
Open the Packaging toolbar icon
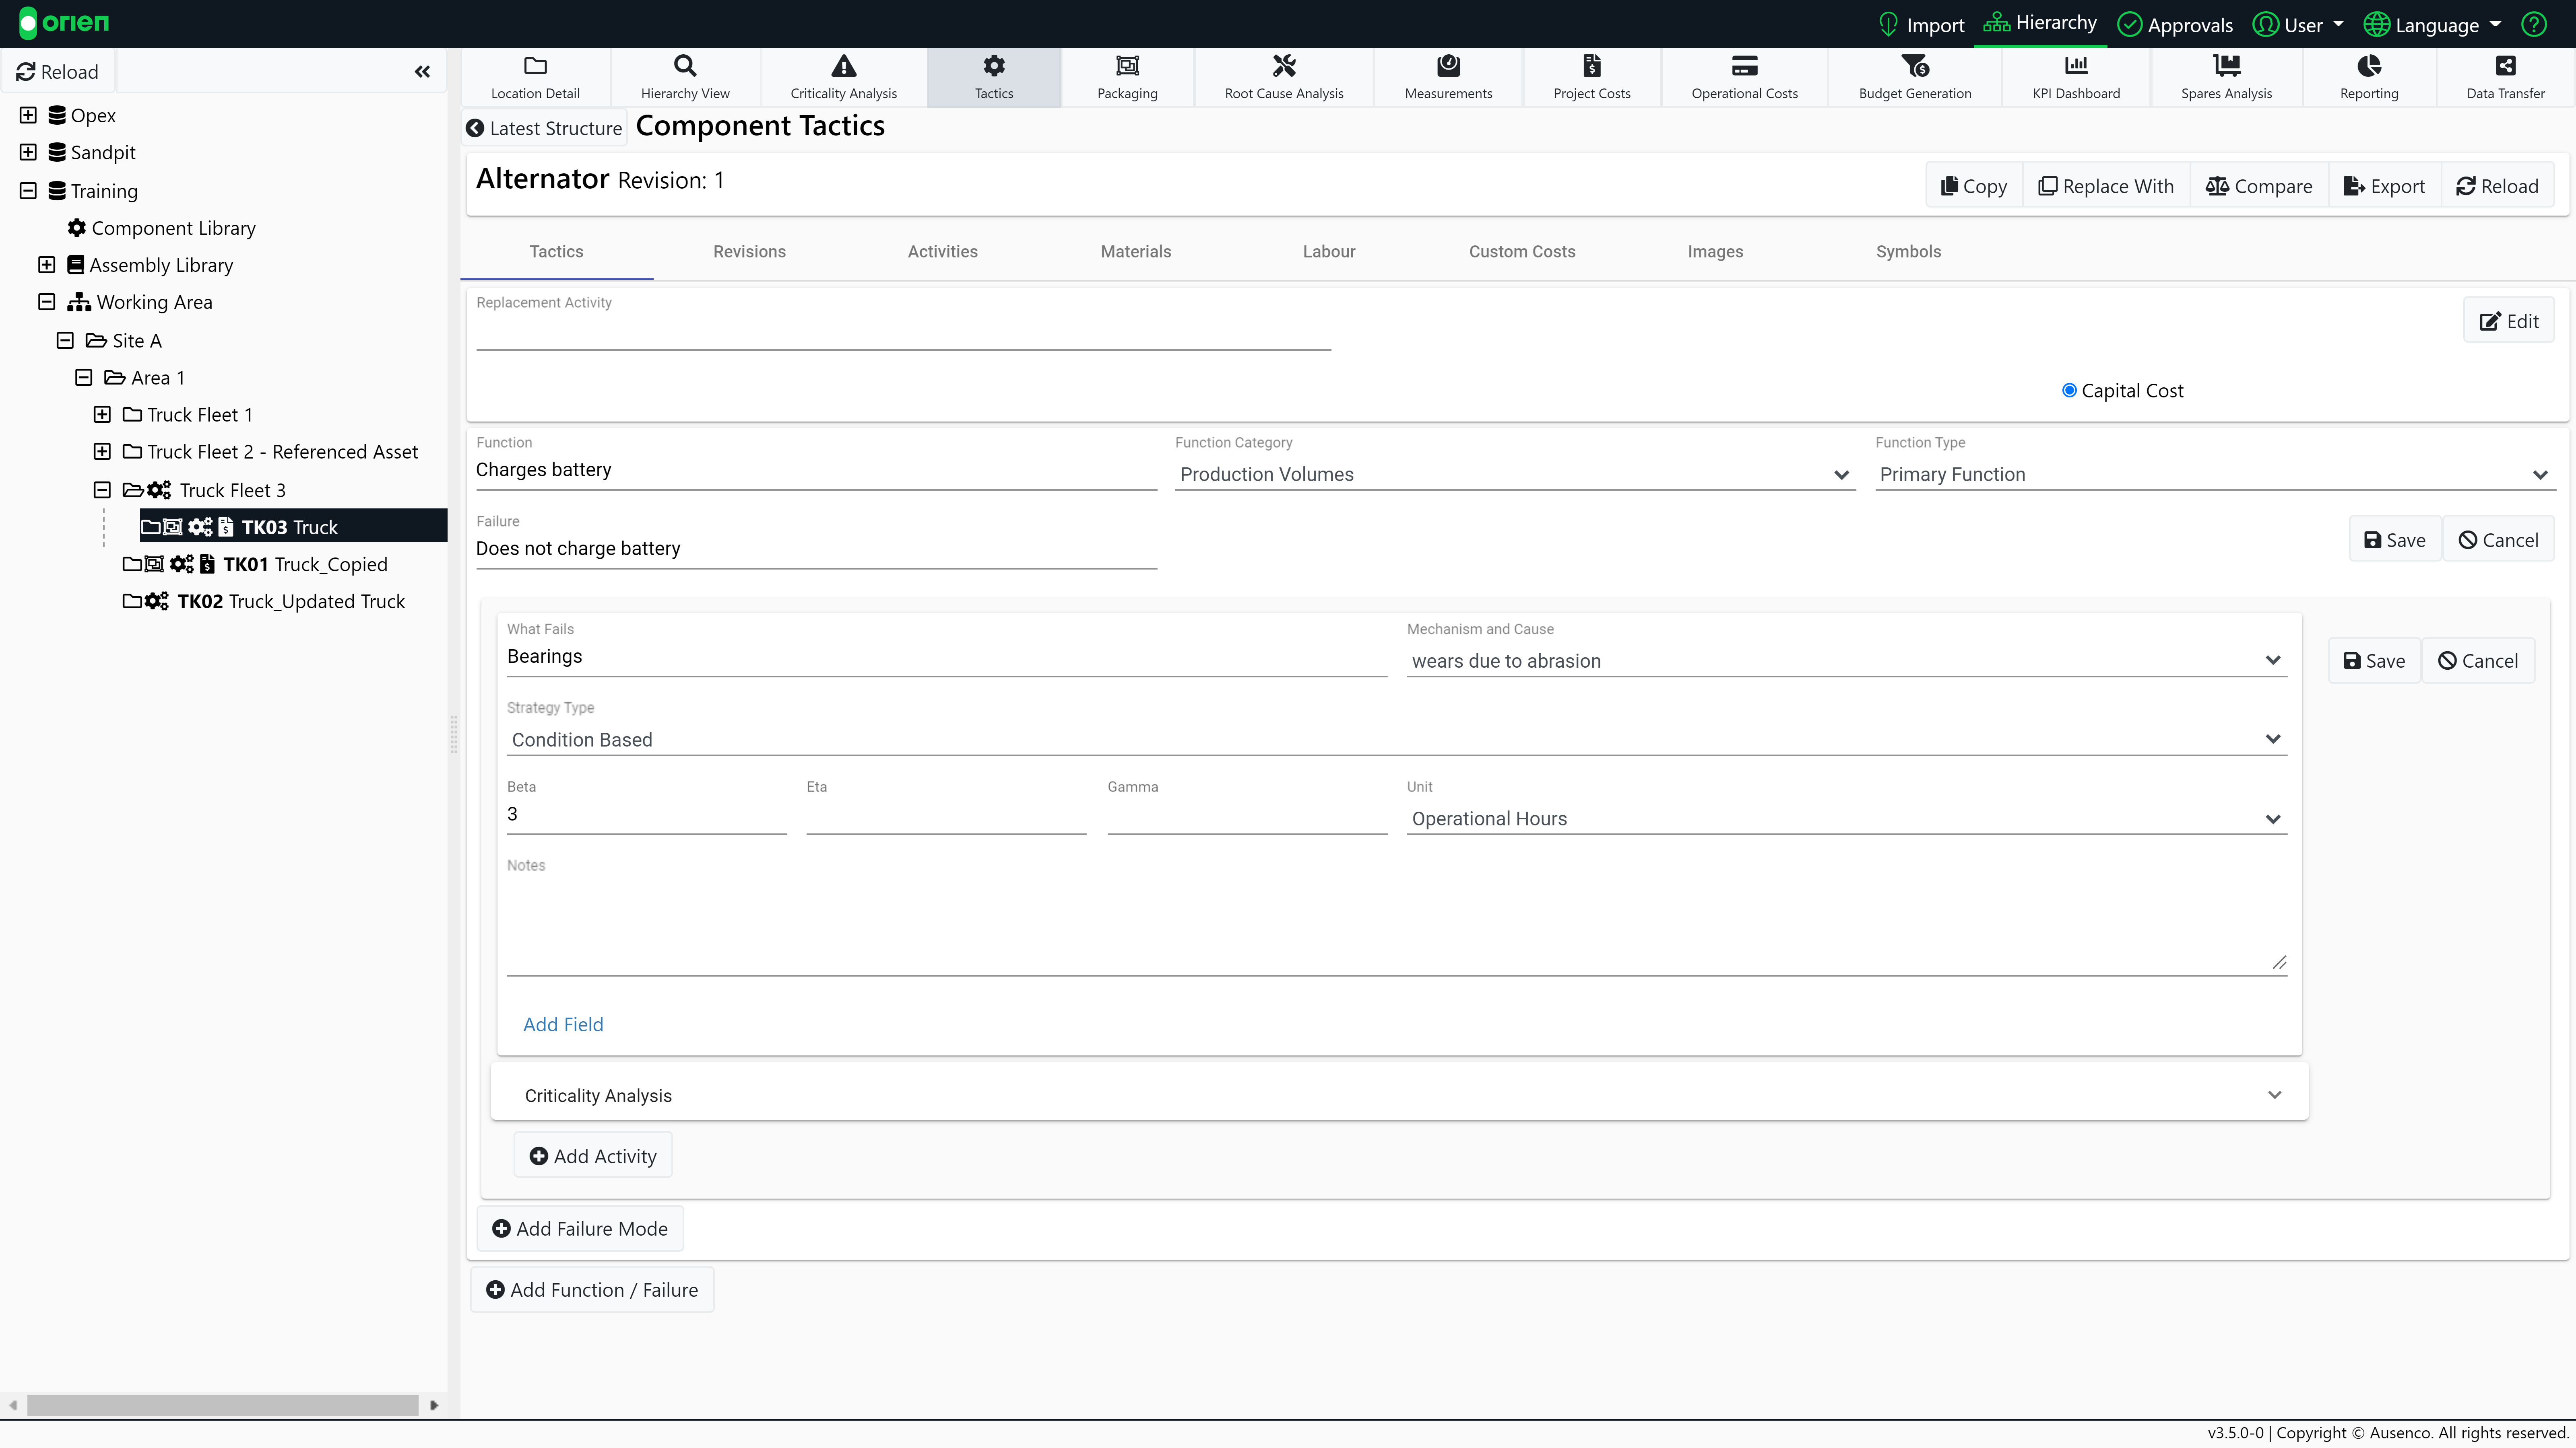click(x=1127, y=66)
